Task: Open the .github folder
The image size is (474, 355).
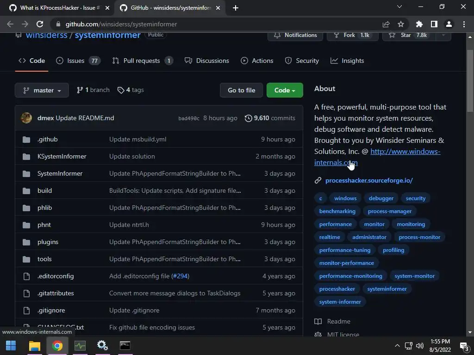Action: [x=48, y=139]
